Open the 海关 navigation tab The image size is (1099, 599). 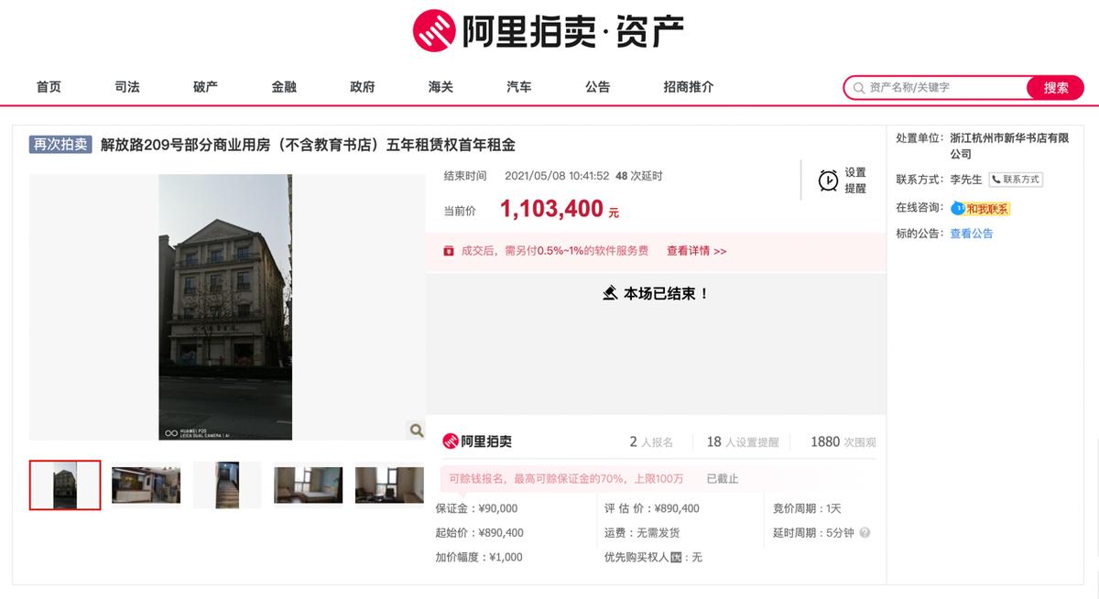(x=441, y=87)
